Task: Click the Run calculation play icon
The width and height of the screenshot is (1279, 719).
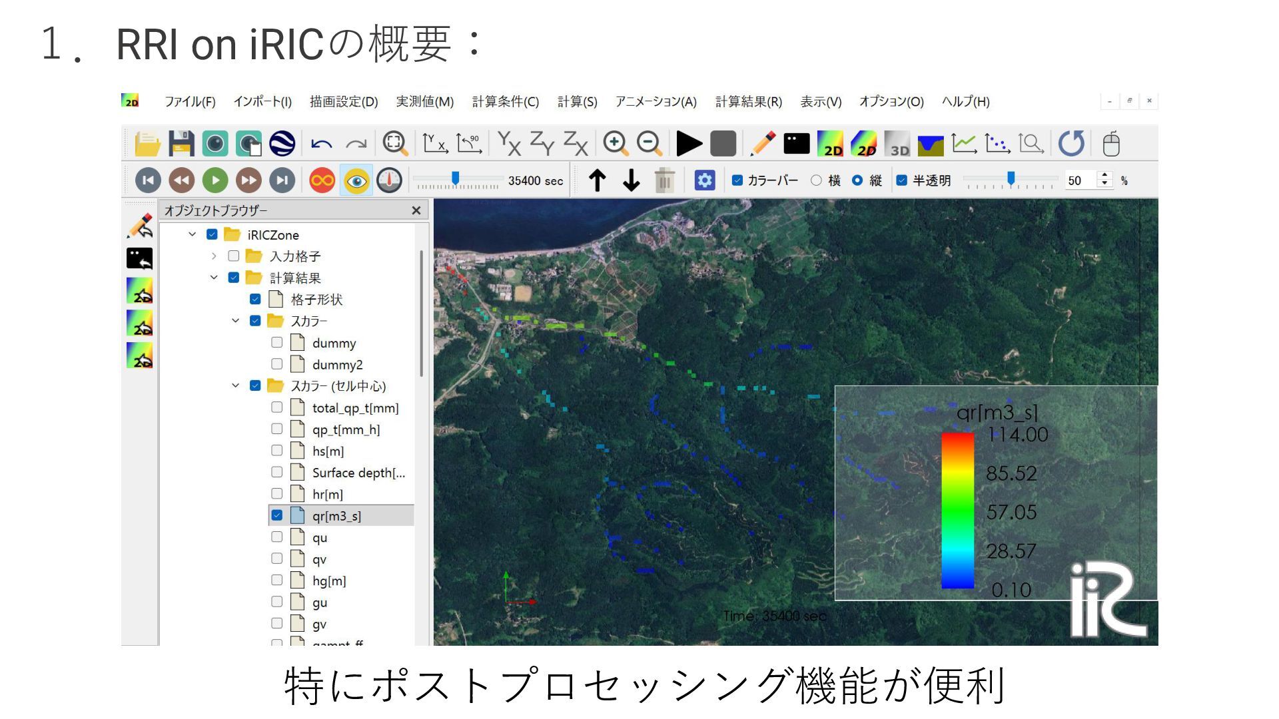Action: pyautogui.click(x=689, y=143)
